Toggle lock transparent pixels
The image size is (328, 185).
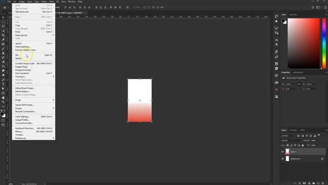pyautogui.click(x=288, y=145)
